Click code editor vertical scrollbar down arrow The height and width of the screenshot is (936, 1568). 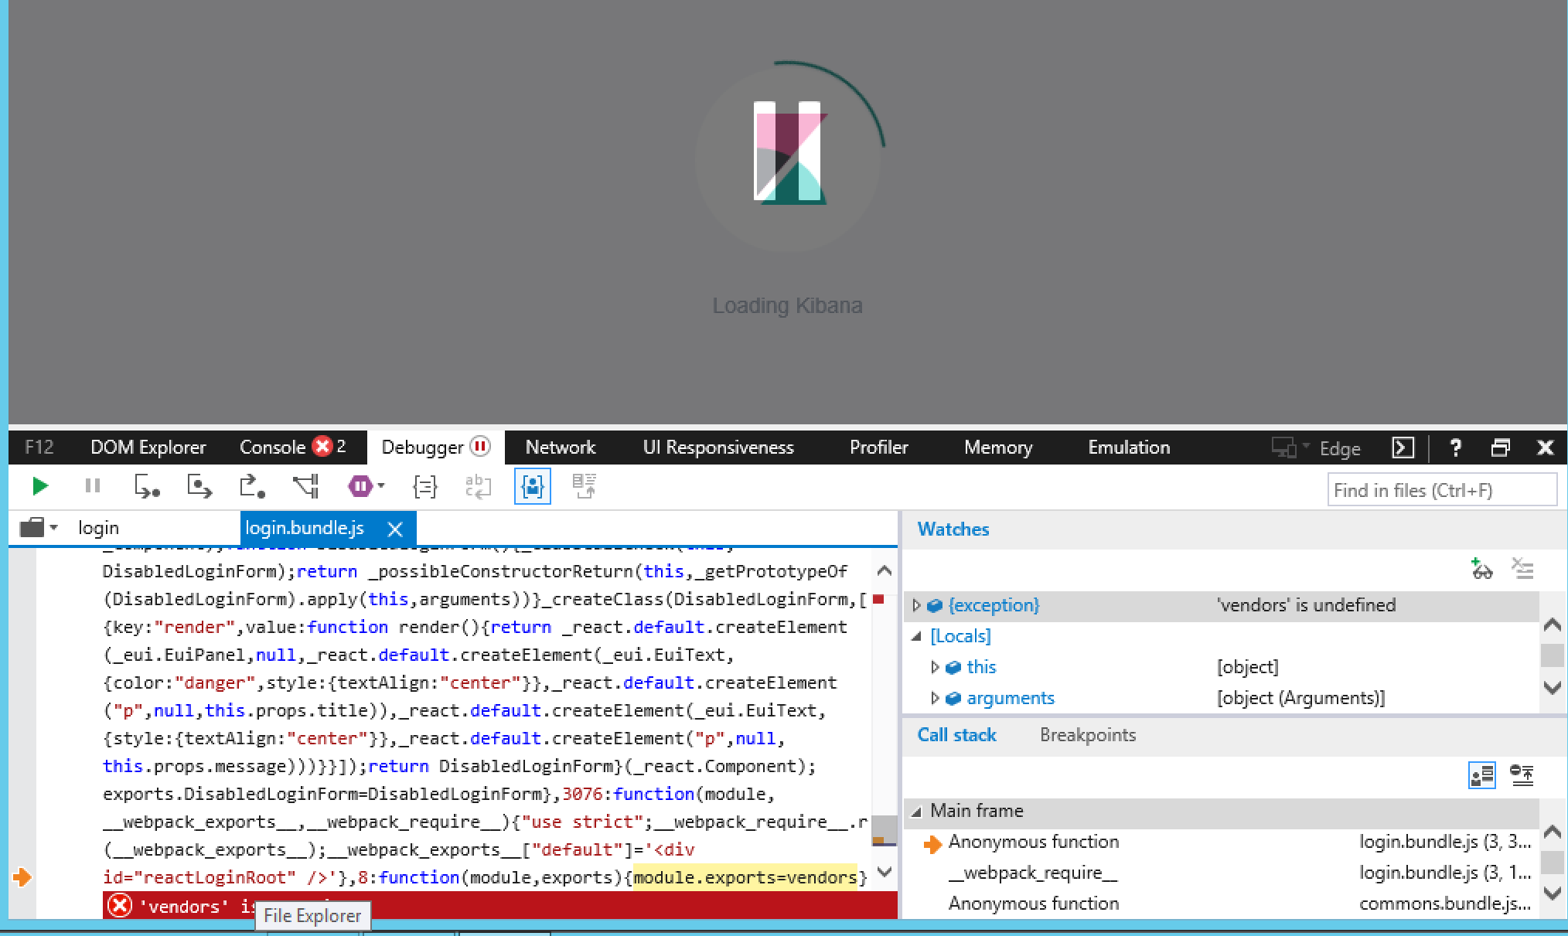(885, 873)
